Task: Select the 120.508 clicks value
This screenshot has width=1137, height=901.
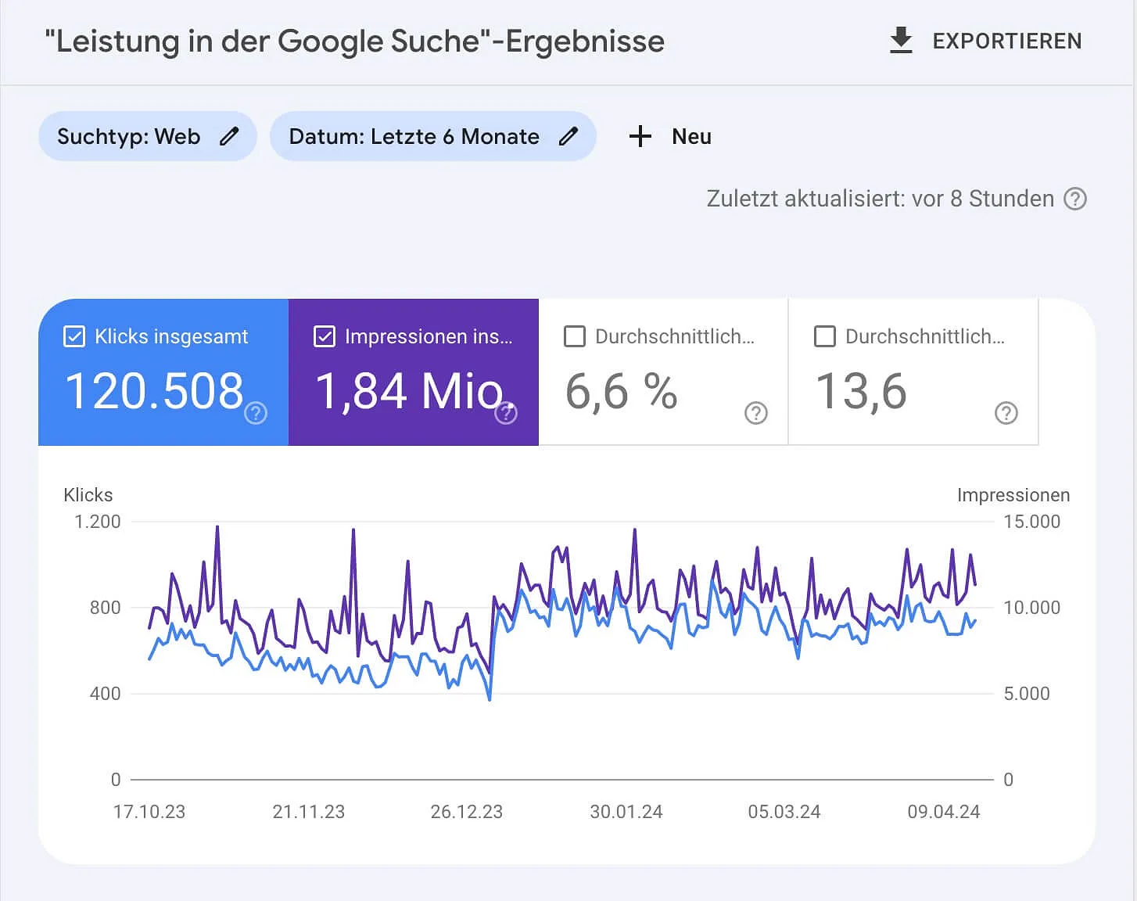Action: tap(154, 391)
